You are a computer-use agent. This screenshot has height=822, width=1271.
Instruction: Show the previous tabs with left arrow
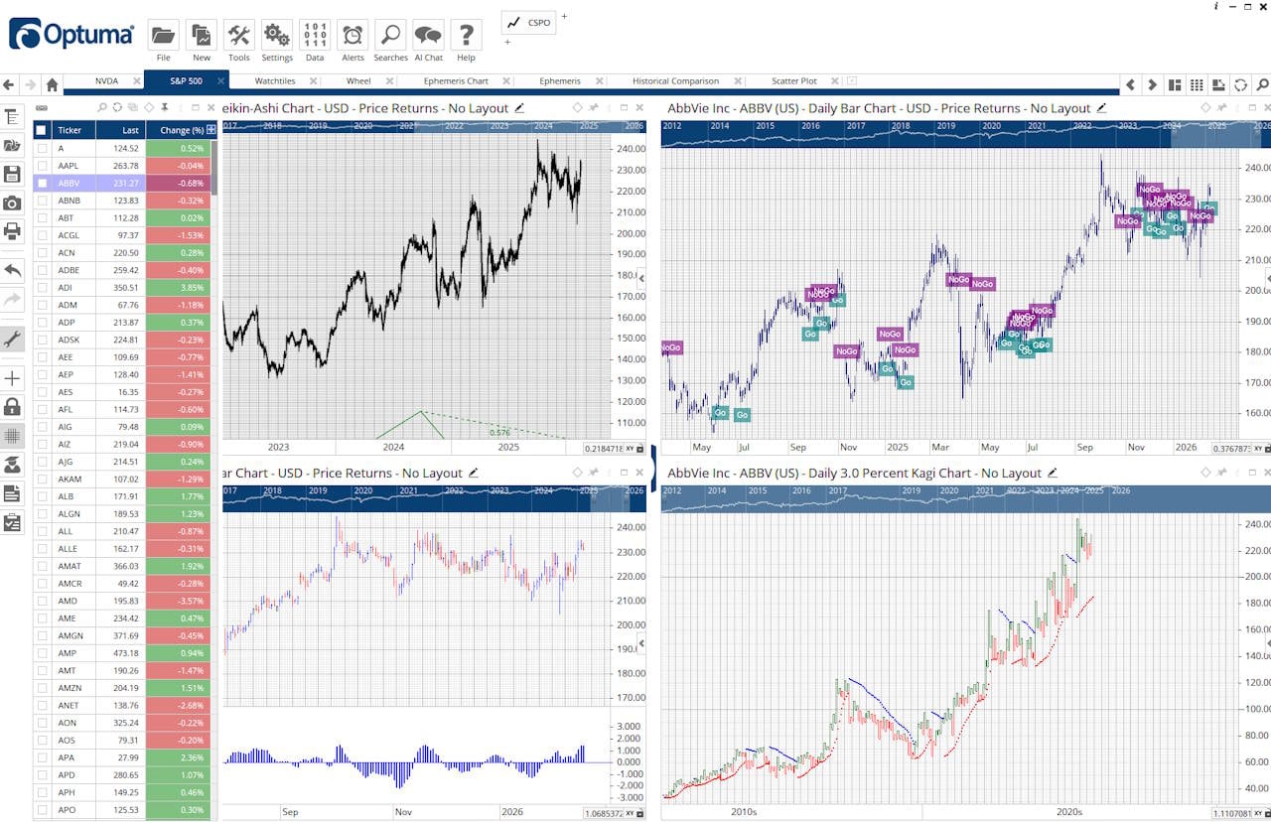click(x=1130, y=85)
